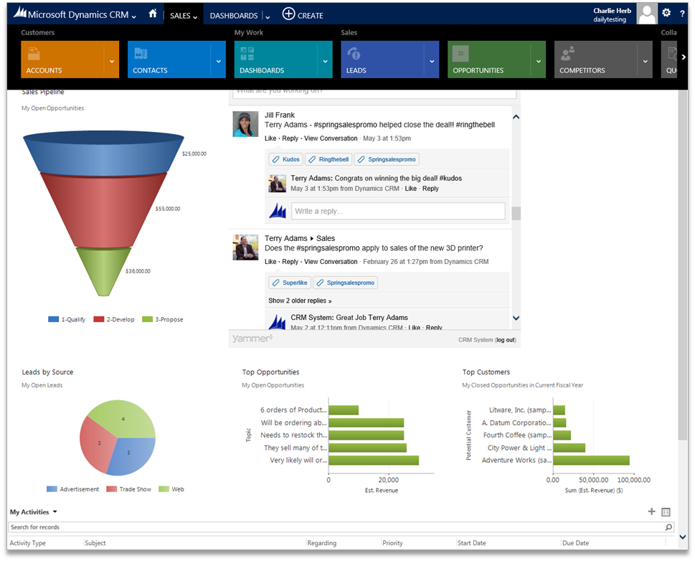Click Like on Jill Frank's post
695x561 pixels.
click(270, 138)
